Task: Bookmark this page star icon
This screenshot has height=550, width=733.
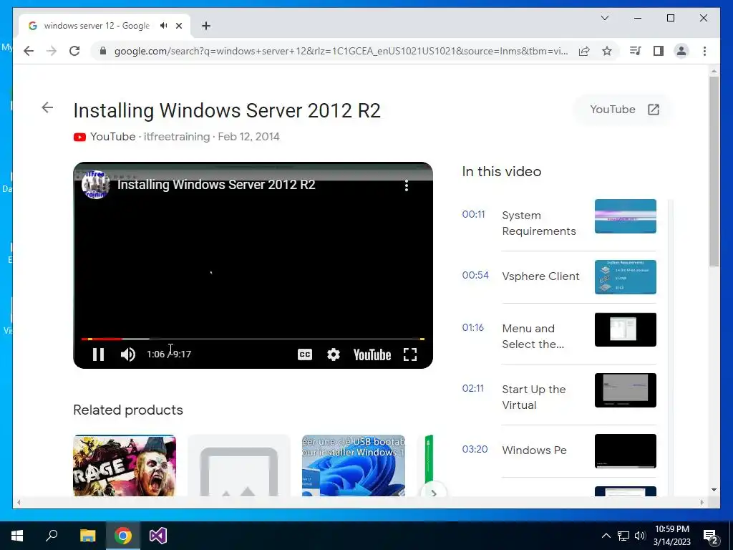Action: tap(607, 51)
